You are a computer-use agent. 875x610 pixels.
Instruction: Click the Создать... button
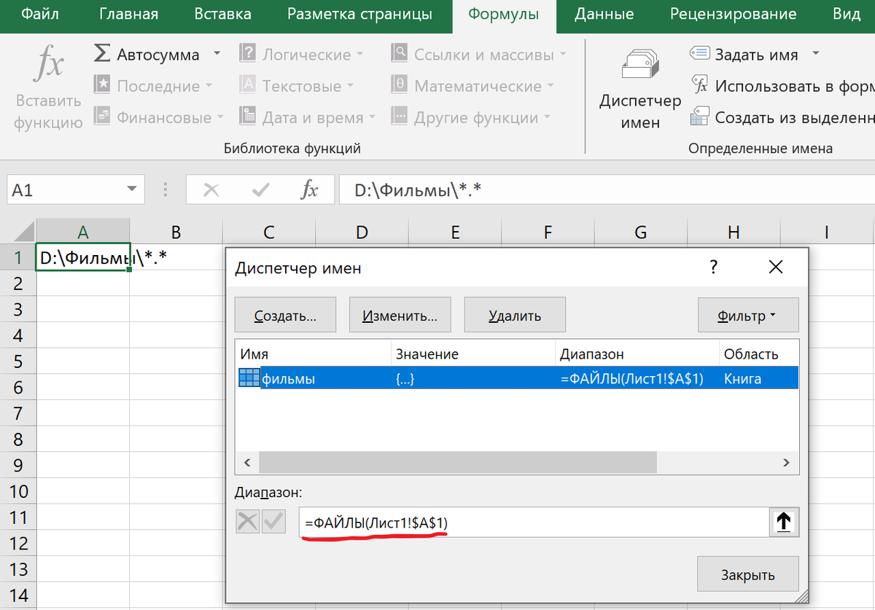point(285,316)
